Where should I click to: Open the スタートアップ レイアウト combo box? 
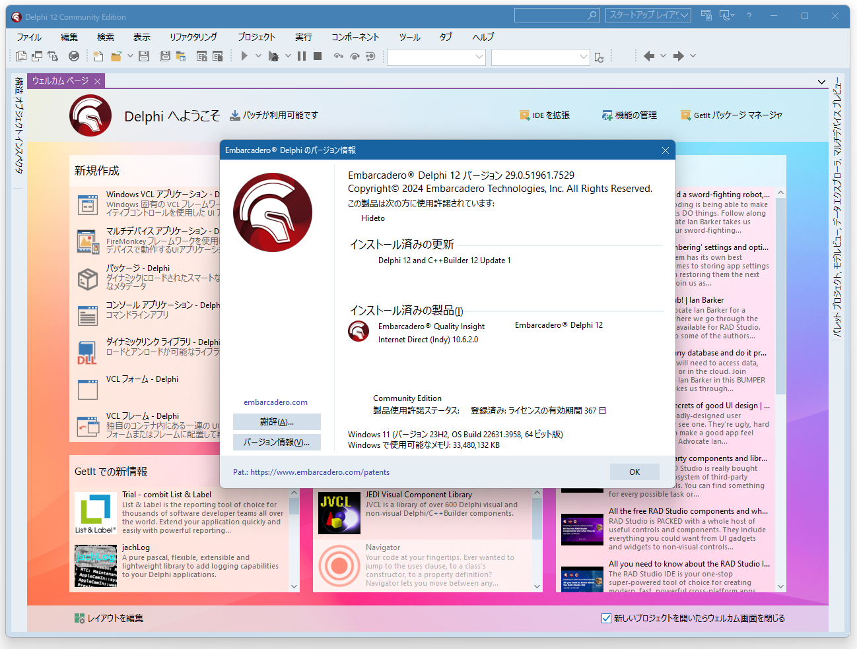pos(648,15)
